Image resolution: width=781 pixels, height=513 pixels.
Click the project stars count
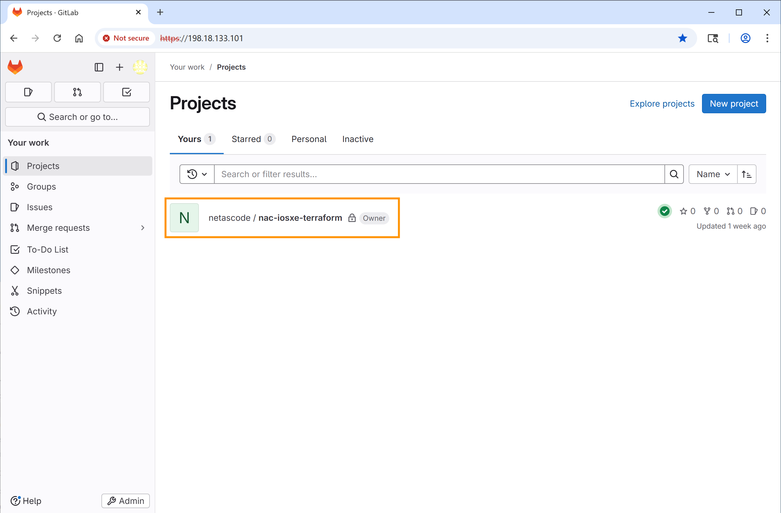(687, 211)
